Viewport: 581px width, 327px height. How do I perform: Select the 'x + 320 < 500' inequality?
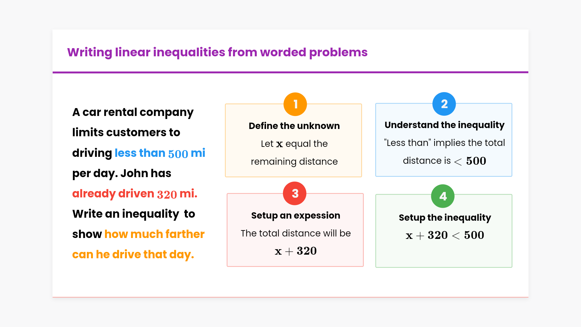(445, 235)
